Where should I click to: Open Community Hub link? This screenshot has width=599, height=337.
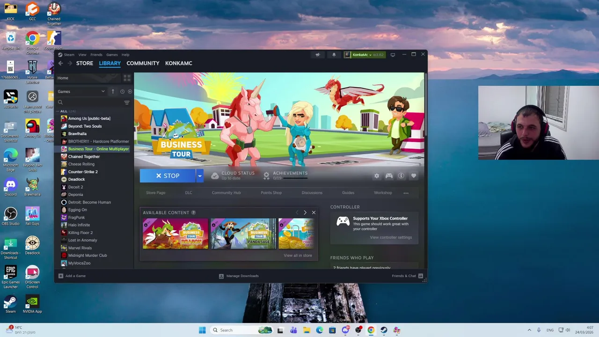point(226,193)
